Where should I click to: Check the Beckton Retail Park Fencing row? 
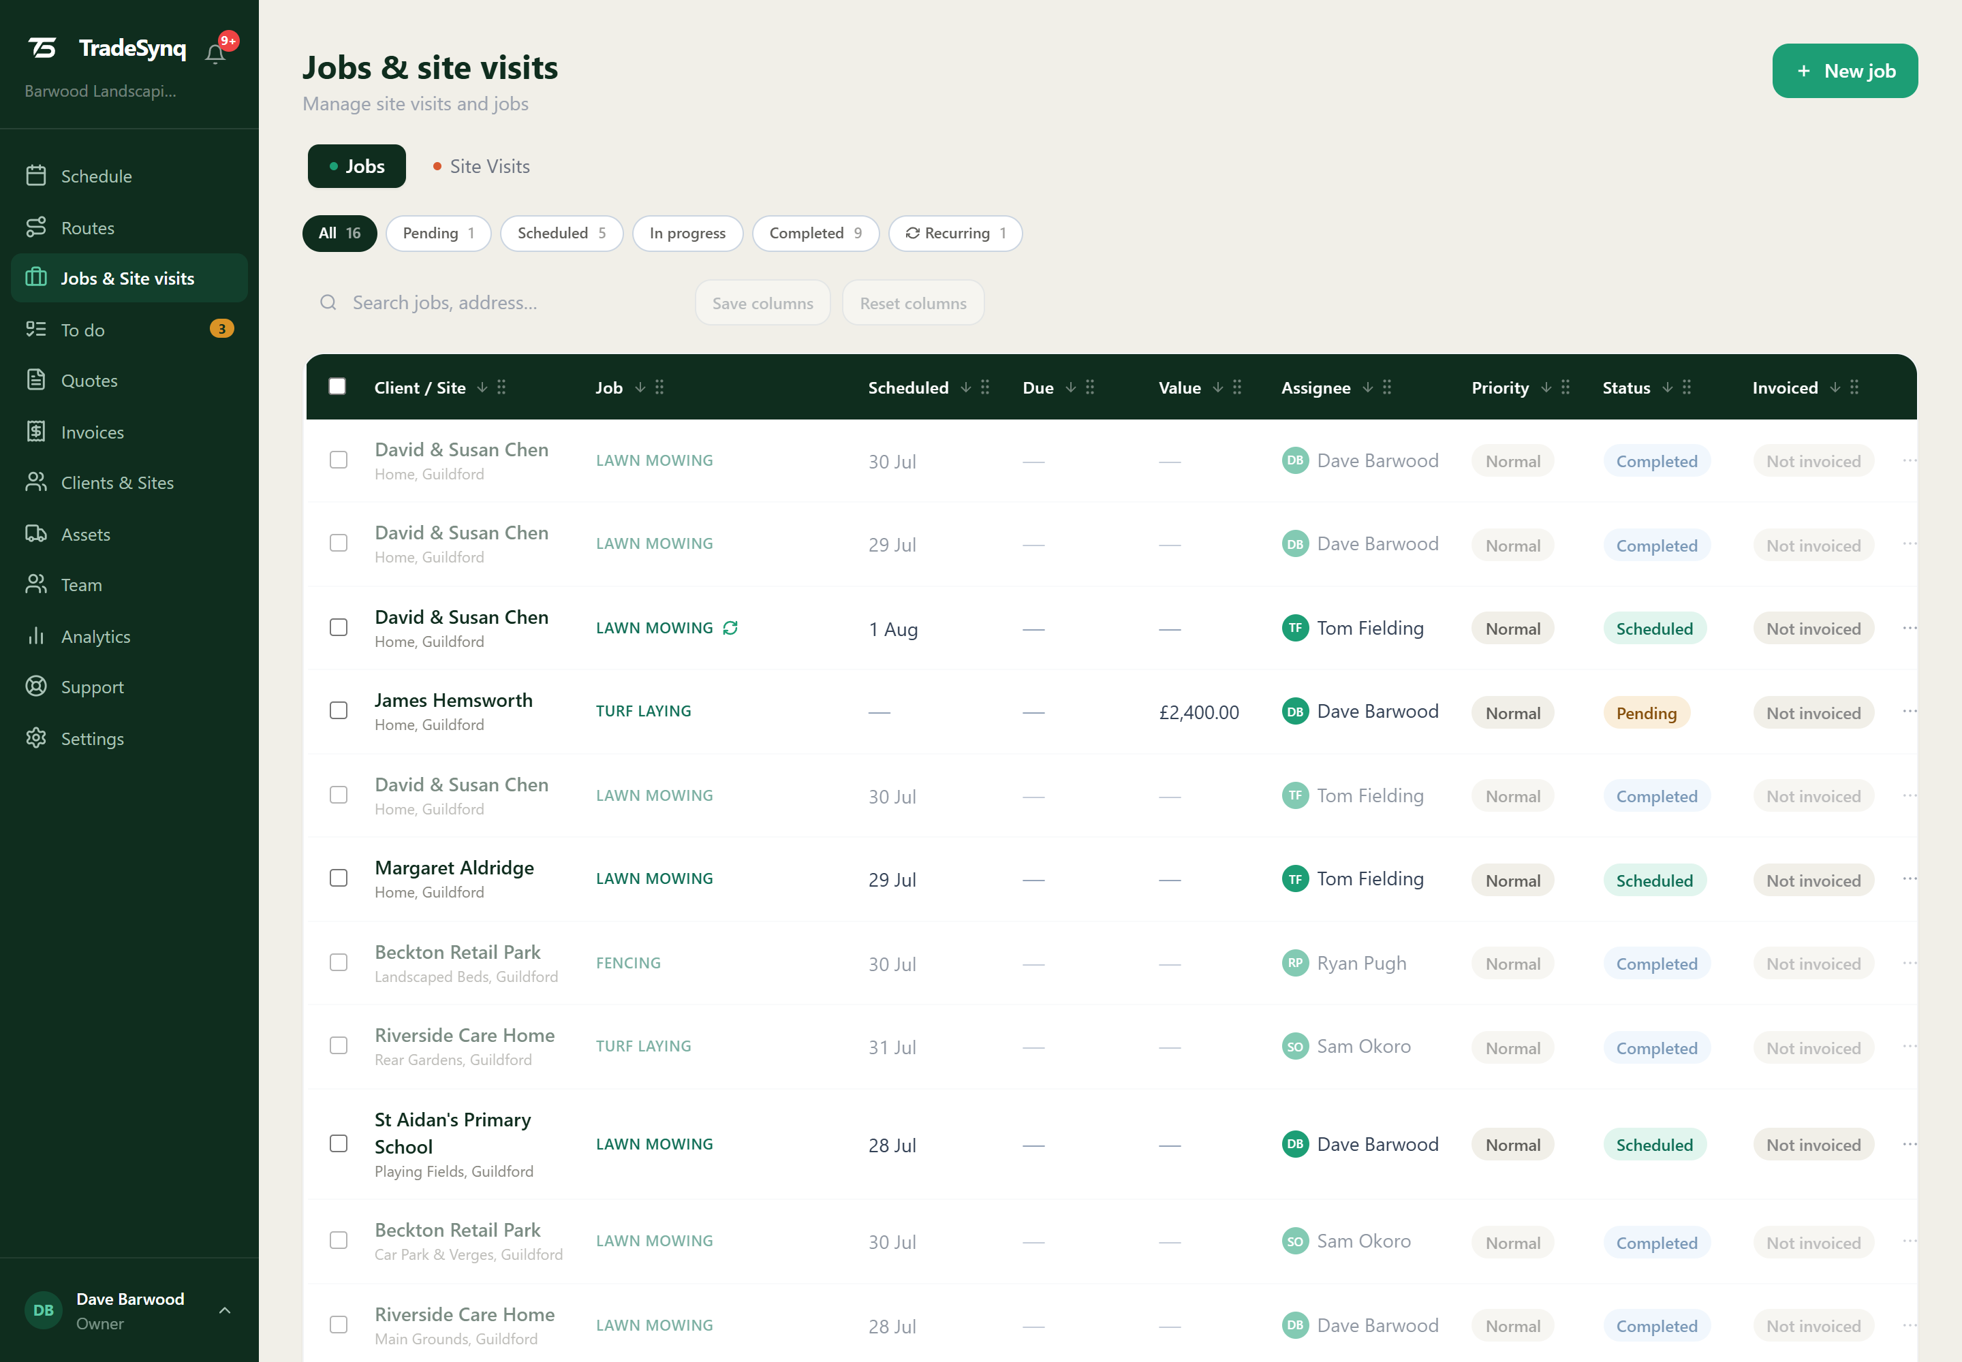(339, 963)
